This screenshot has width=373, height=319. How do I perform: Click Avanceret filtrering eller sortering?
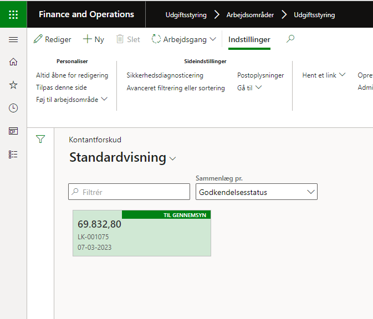click(176, 88)
